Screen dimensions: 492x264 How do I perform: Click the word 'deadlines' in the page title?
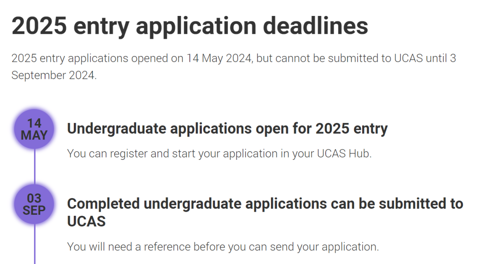pyautogui.click(x=315, y=26)
